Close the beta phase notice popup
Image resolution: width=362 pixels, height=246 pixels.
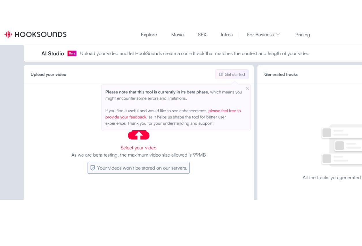coord(247,88)
